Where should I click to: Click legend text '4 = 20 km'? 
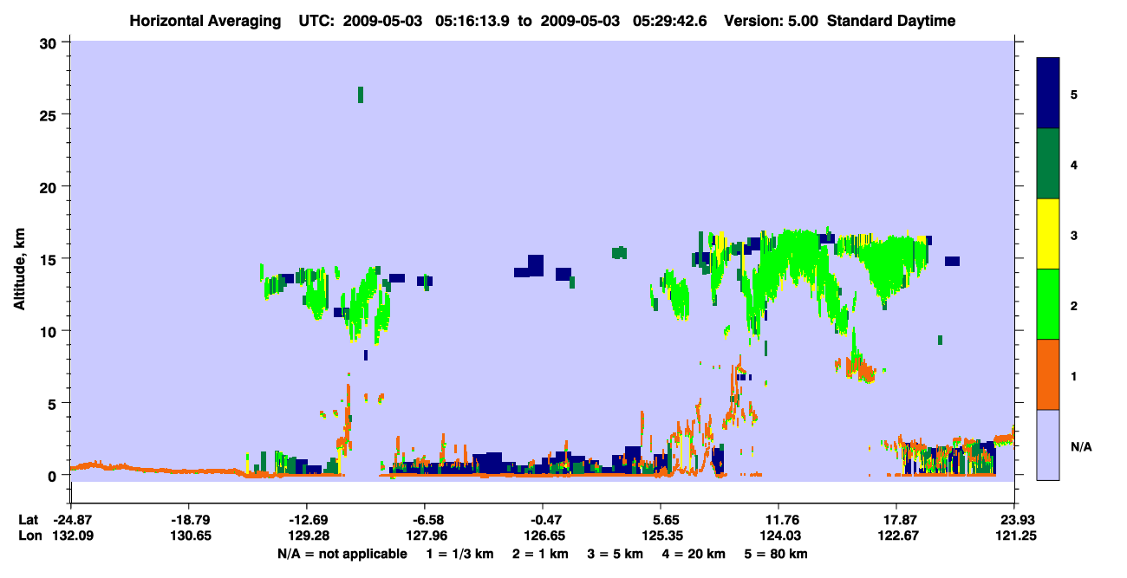[694, 554]
